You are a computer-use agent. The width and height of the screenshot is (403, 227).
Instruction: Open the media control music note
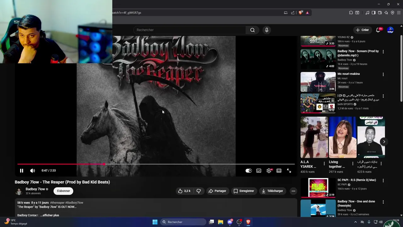click(x=367, y=13)
